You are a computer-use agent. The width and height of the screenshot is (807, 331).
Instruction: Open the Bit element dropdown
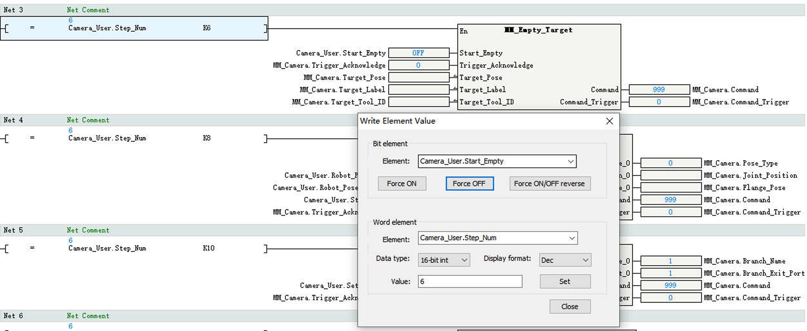571,161
